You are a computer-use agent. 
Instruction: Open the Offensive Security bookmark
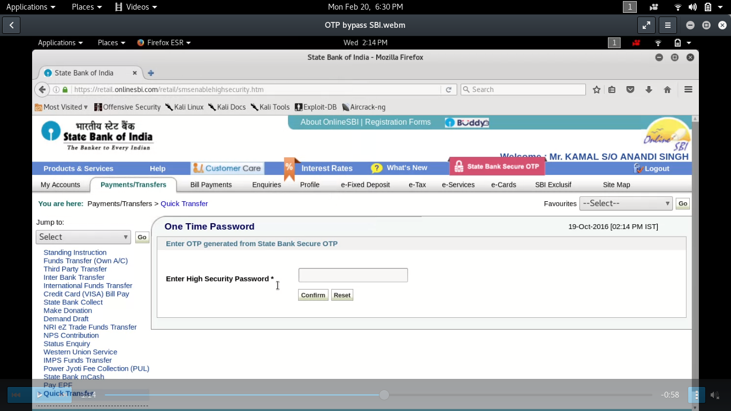[127, 107]
